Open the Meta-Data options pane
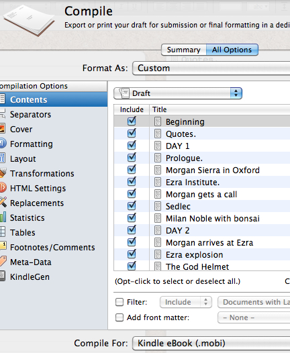 point(54,262)
